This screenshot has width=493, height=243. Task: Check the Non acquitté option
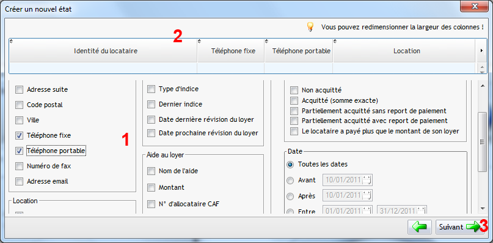tap(294, 91)
